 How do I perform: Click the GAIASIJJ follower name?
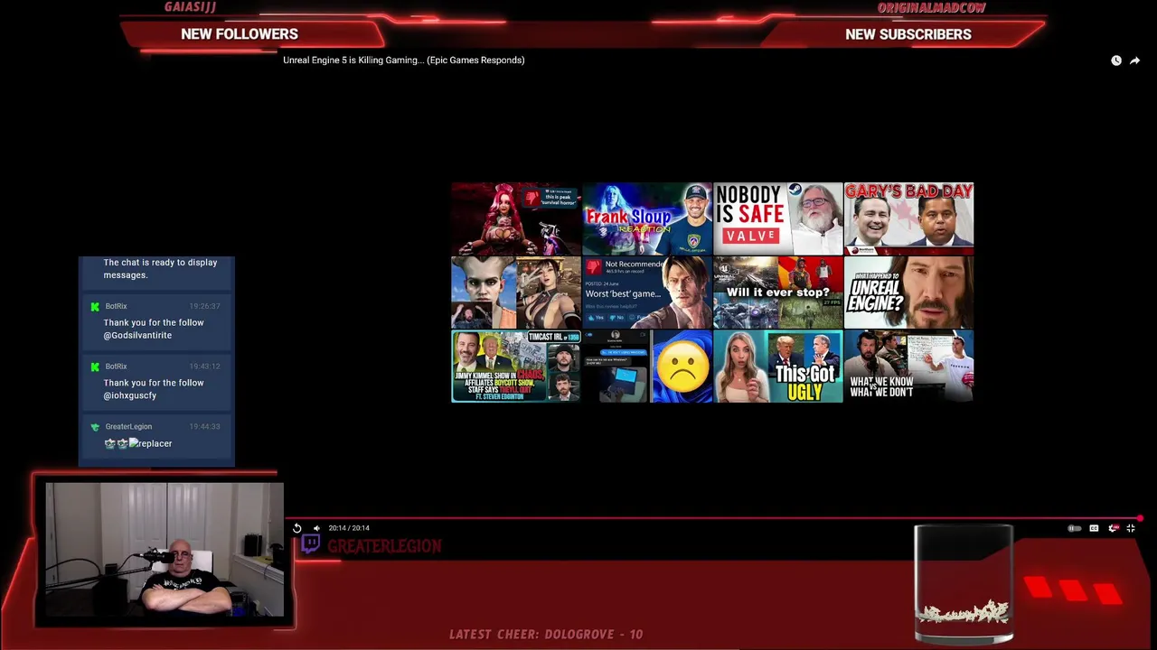click(x=190, y=7)
